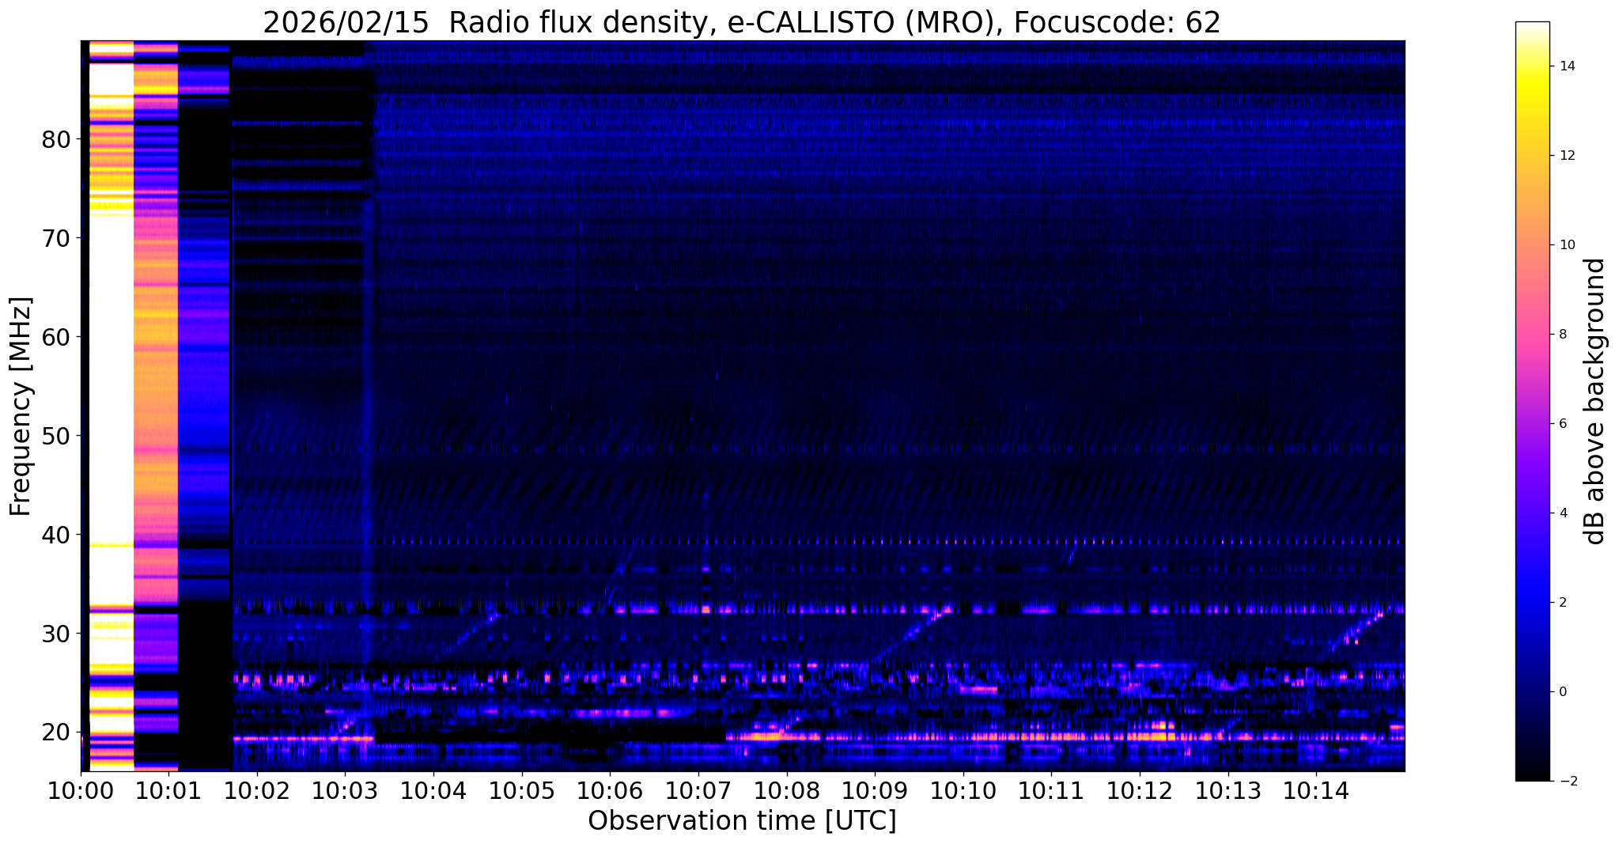Select the 10:09 time tick label
Screen dimensions: 1619x844
[x=875, y=791]
